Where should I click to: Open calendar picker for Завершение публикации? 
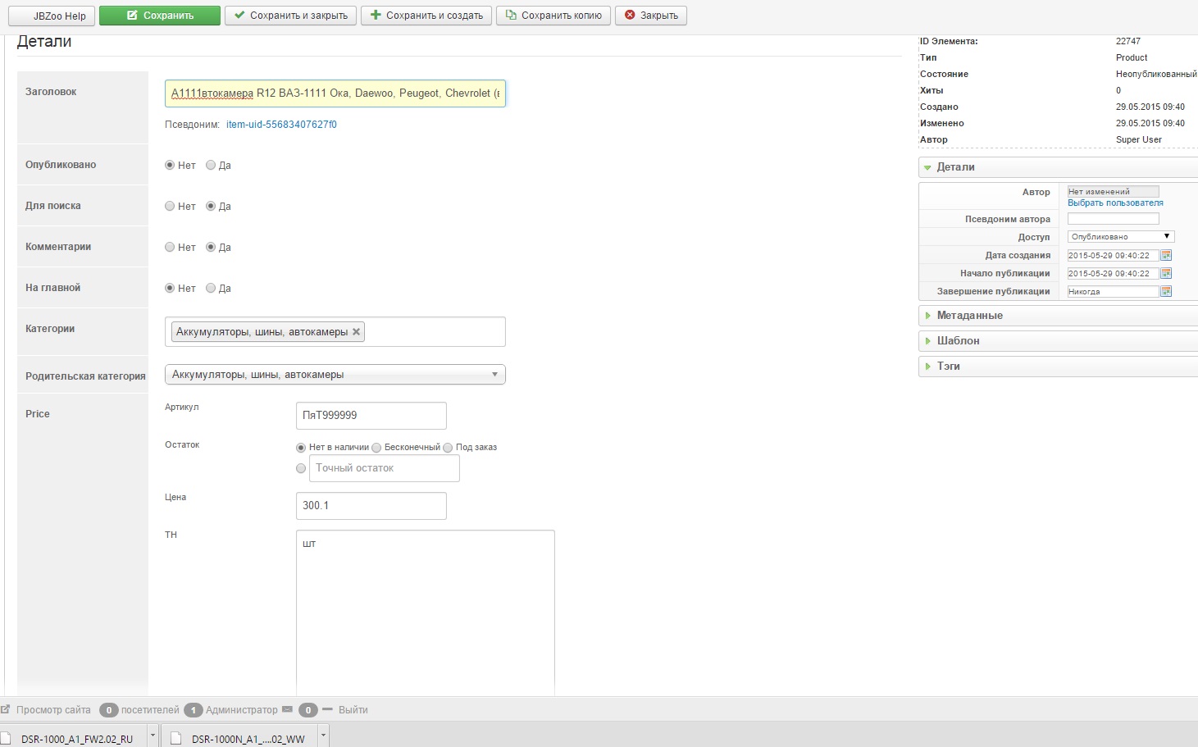click(1166, 292)
